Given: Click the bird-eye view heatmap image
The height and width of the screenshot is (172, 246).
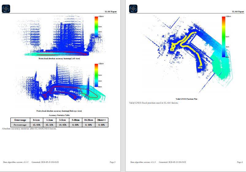Looking at the screenshot, I should 60,86.
